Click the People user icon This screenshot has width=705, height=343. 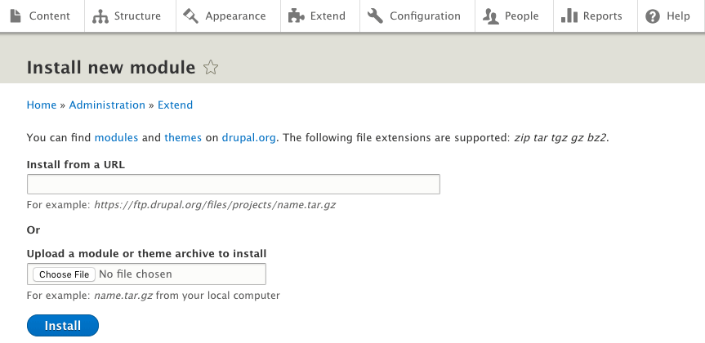click(491, 16)
